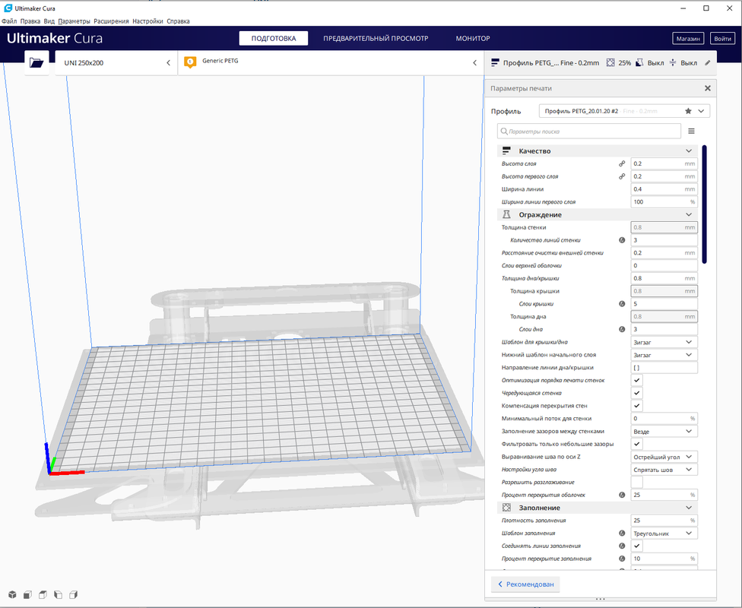
Task: Click the Войти button
Action: pos(722,38)
